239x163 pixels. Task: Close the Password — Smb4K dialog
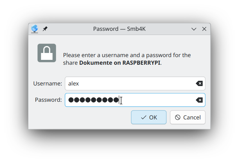[204, 29]
